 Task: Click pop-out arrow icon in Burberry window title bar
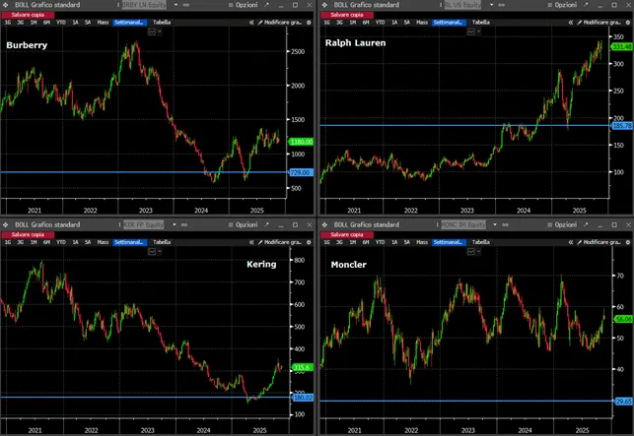(x=266, y=5)
